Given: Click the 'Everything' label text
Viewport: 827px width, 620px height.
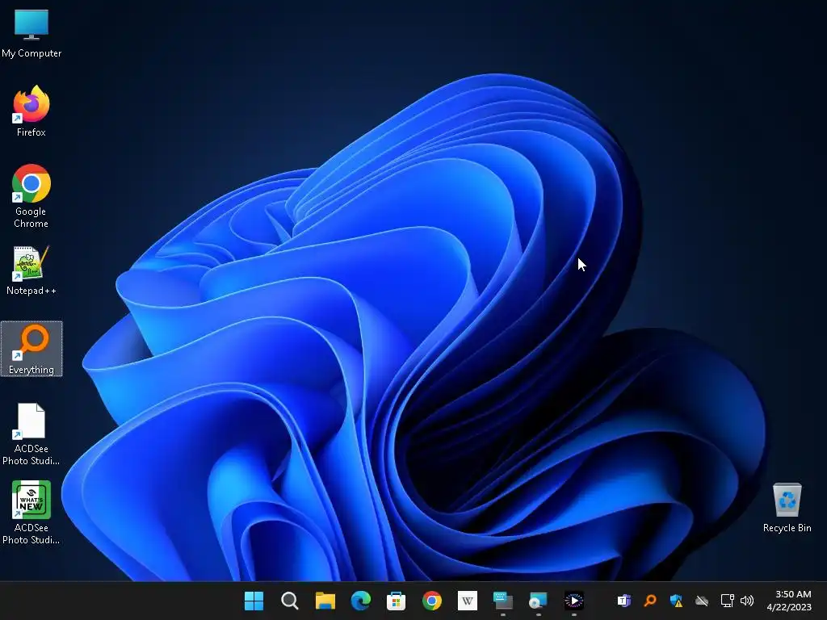Looking at the screenshot, I should [31, 370].
